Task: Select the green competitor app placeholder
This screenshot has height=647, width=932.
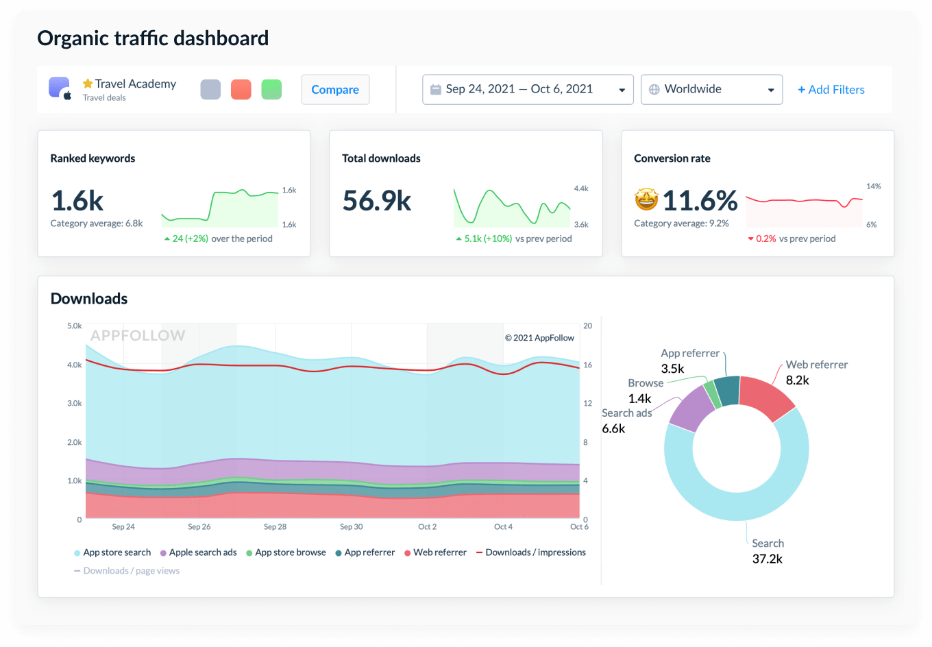Action: click(271, 89)
